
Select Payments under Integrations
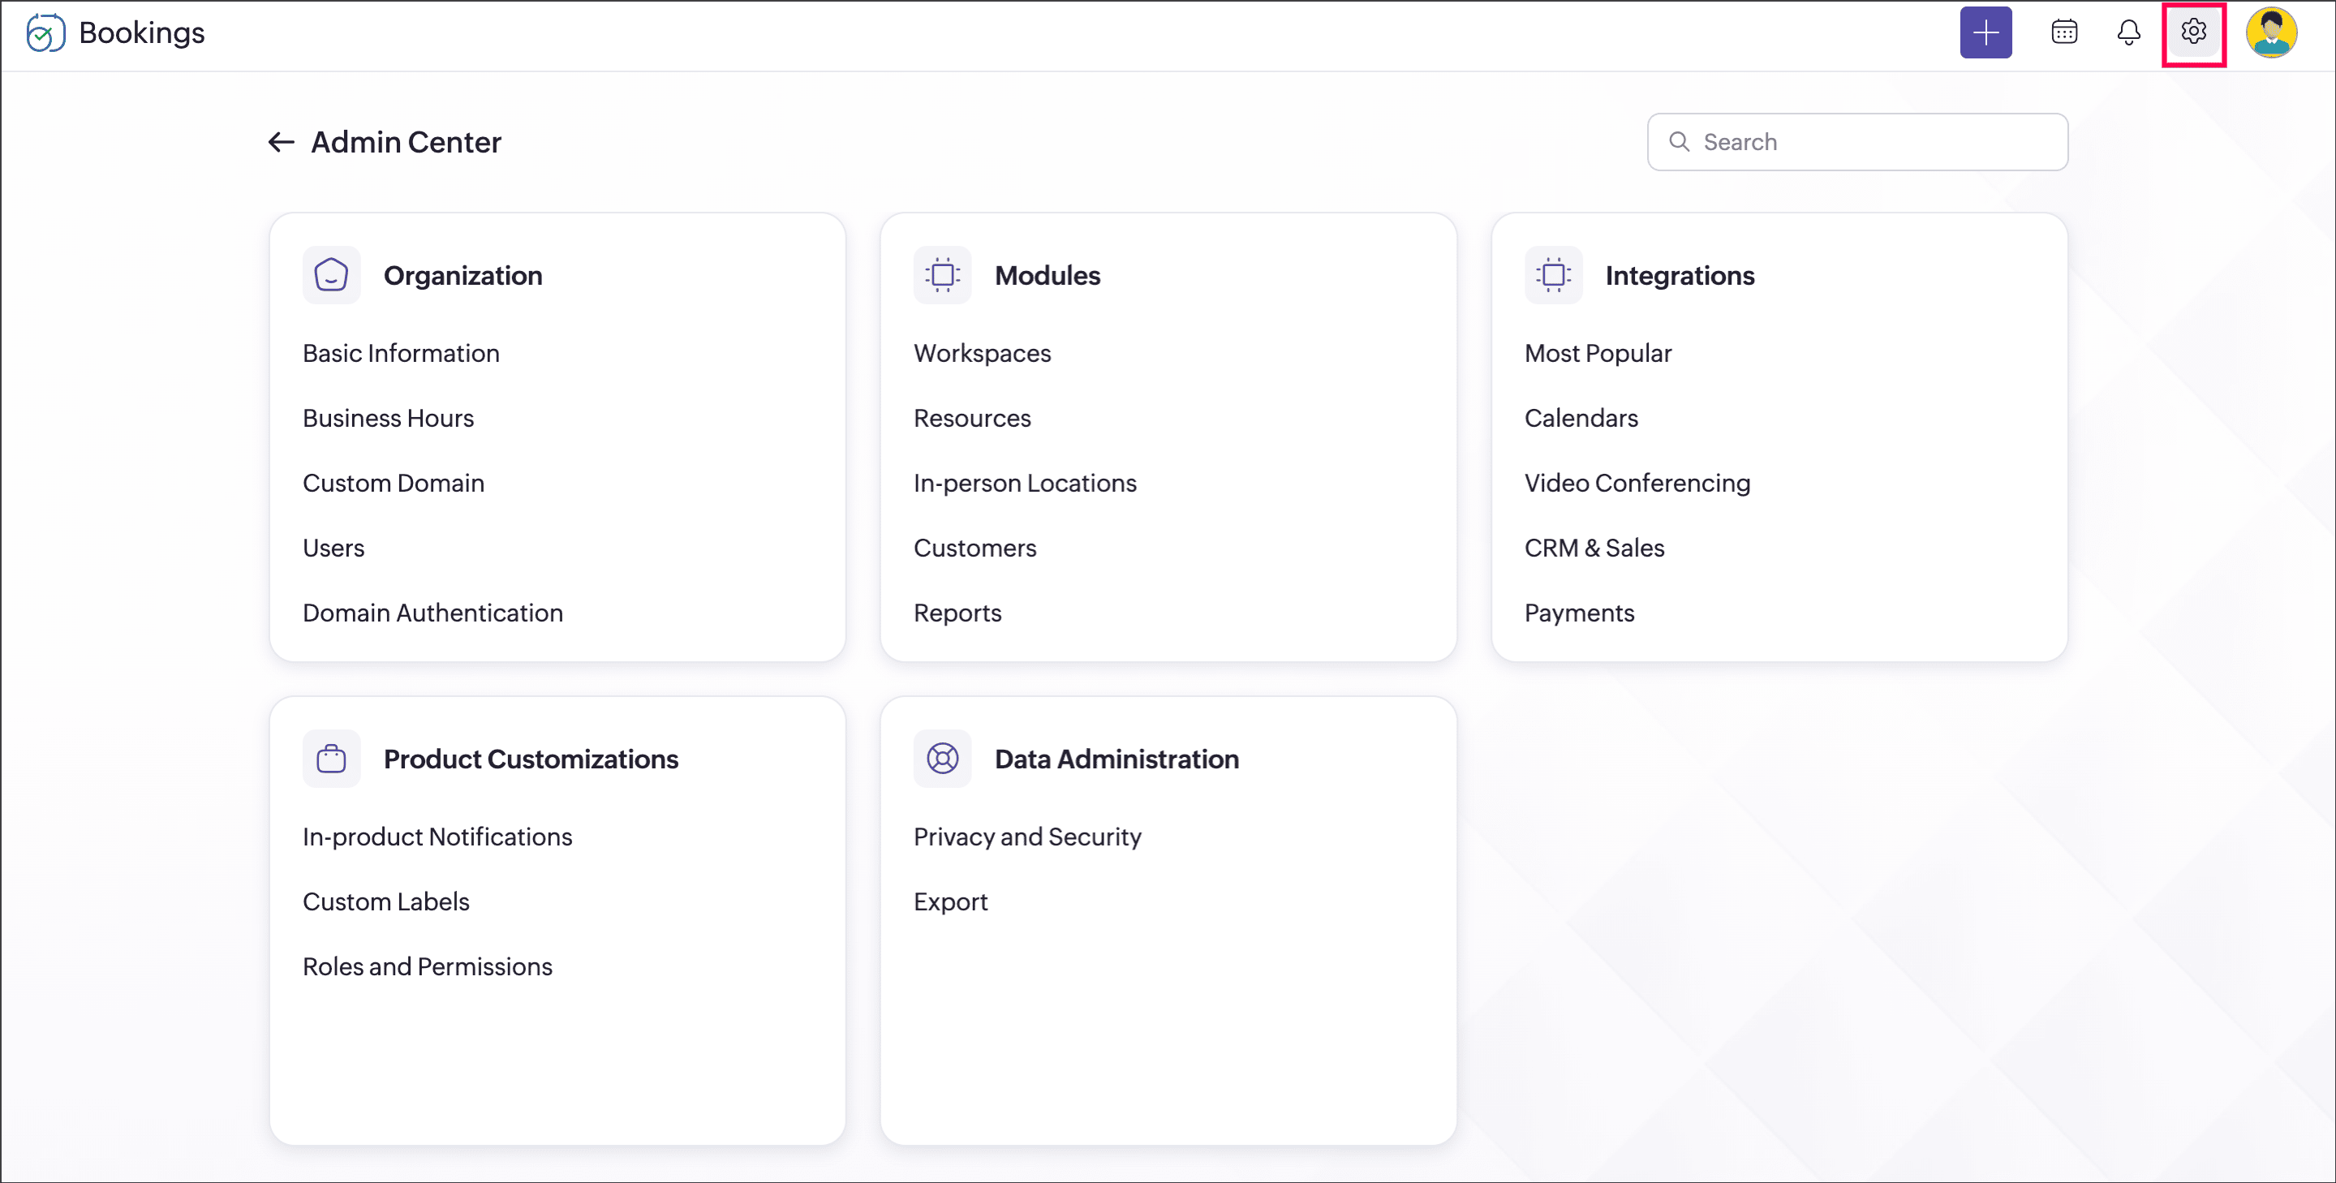click(x=1579, y=613)
